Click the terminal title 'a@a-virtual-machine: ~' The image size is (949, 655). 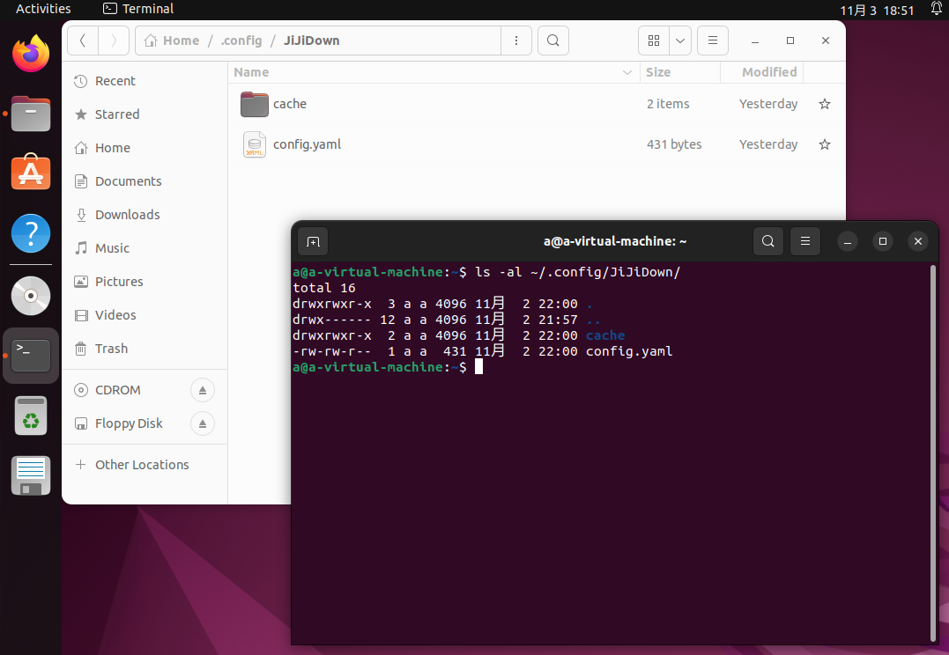(615, 241)
